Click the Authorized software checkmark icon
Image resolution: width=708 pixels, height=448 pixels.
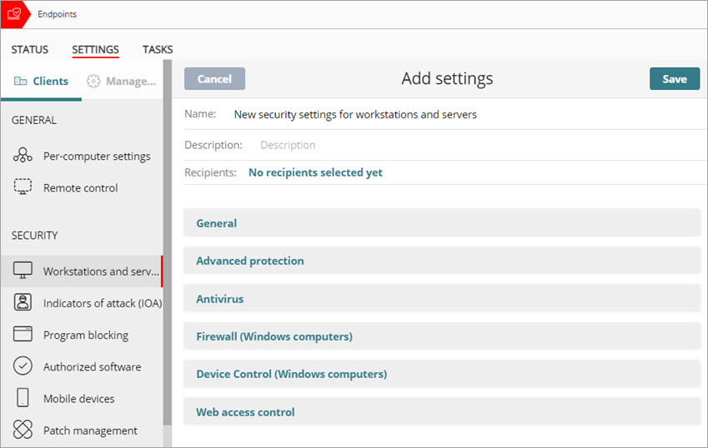pos(23,366)
